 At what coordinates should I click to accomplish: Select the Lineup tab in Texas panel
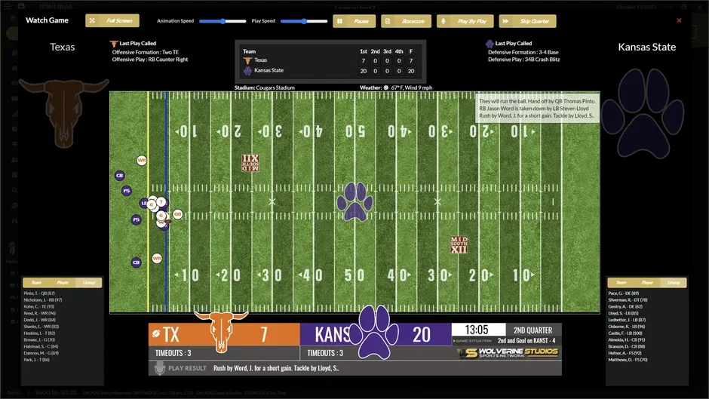tap(89, 282)
